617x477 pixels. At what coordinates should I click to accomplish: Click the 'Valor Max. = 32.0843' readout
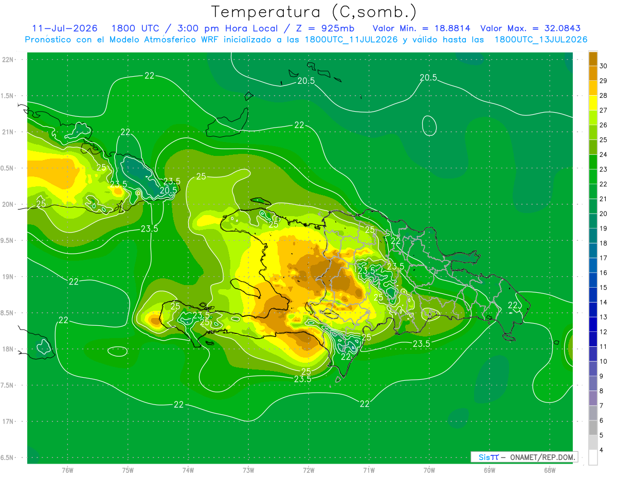531,28
